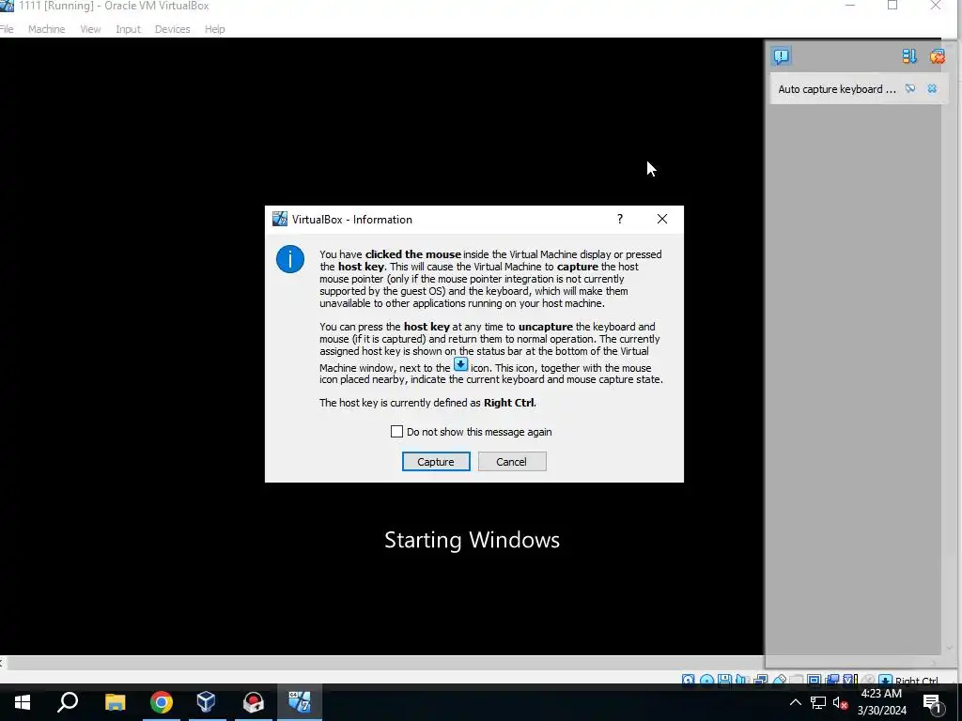The image size is (962, 721).
Task: Minimize the VirtualBox VM window
Action: (849, 6)
